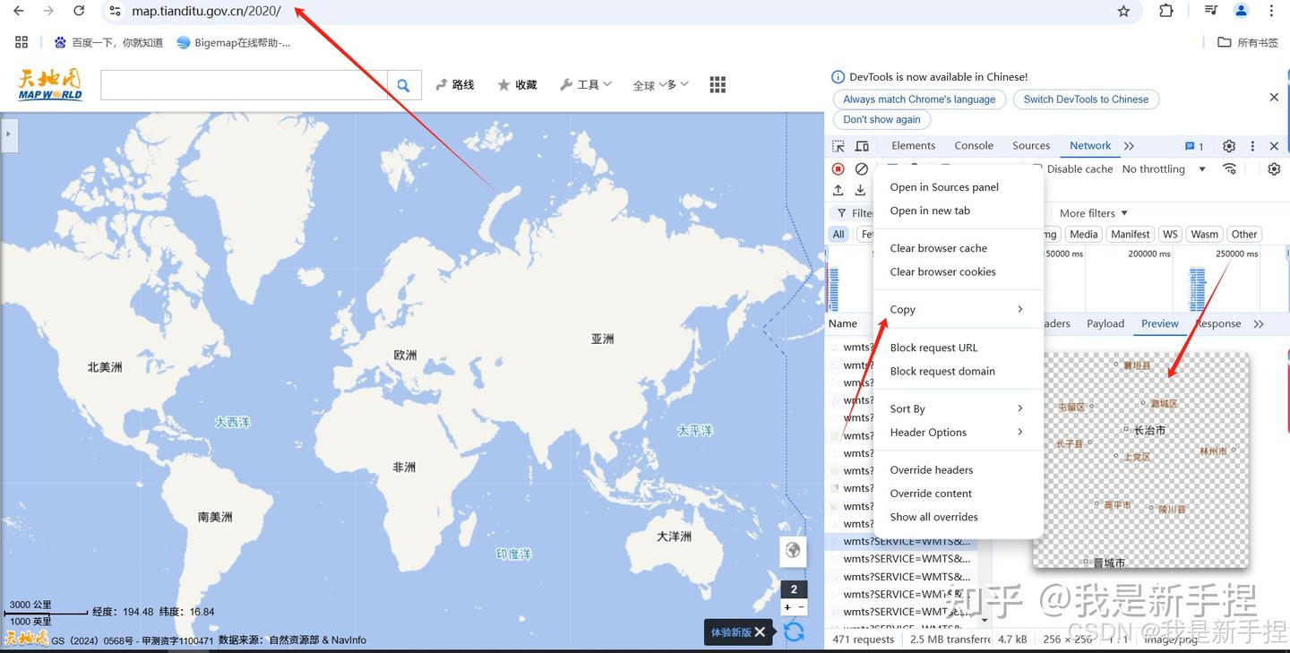Click the blue refresh icon near map bottom
This screenshot has height=653, width=1290.
(794, 632)
